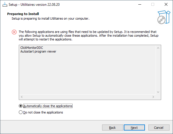This screenshot has width=173, height=134.
Task: Select Do not close the applications
Action: point(41,112)
